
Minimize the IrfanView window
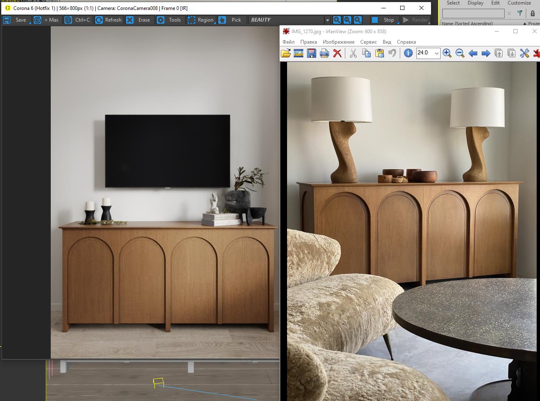pyautogui.click(x=496, y=31)
